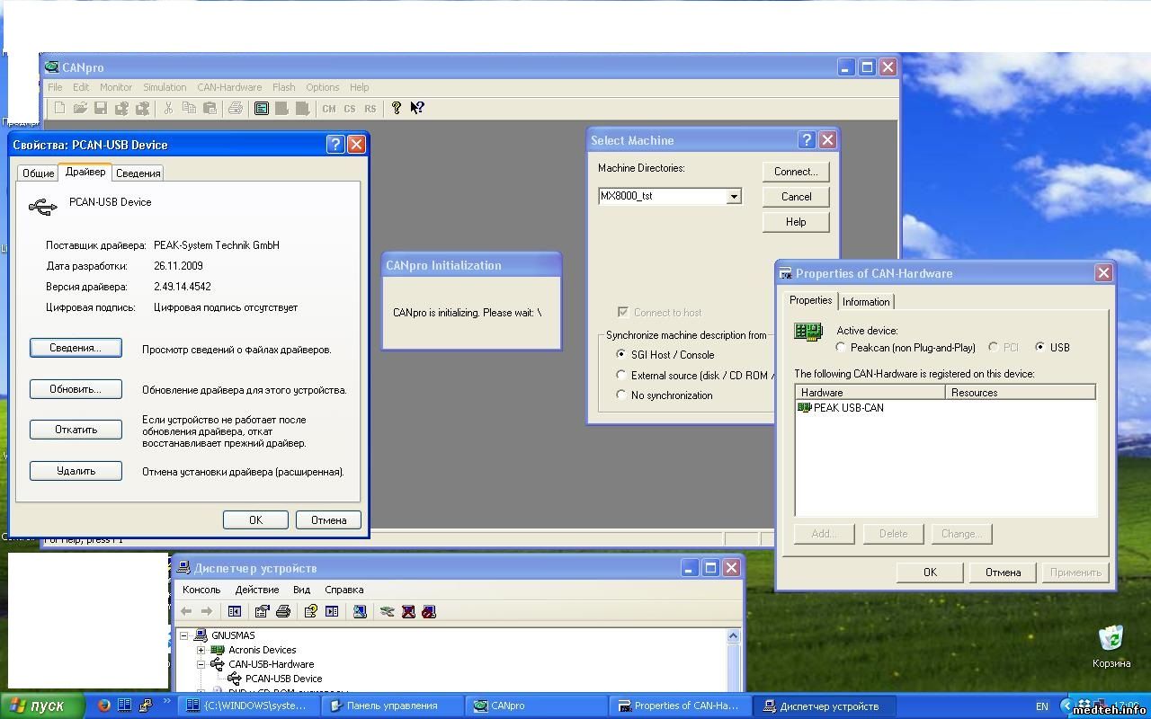This screenshot has width=1151, height=719.
Task: Select PEAK USB-CAN in hardware list
Action: 847,408
